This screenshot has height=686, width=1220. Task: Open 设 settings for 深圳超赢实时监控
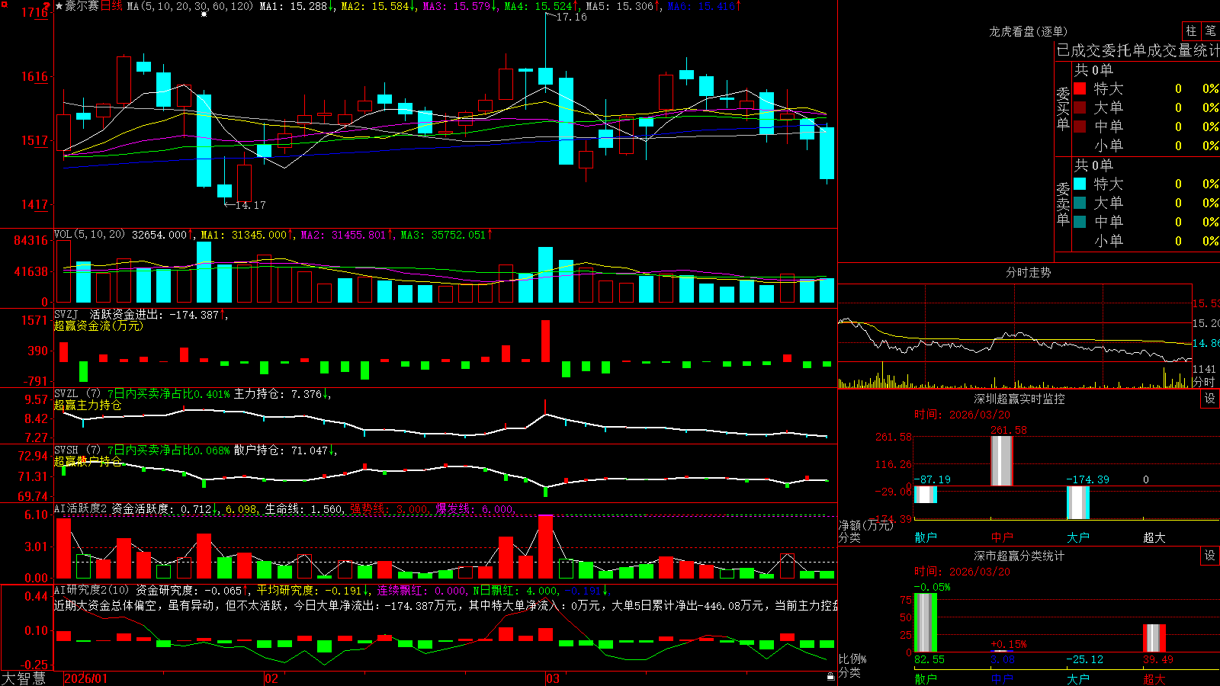[x=1210, y=399]
